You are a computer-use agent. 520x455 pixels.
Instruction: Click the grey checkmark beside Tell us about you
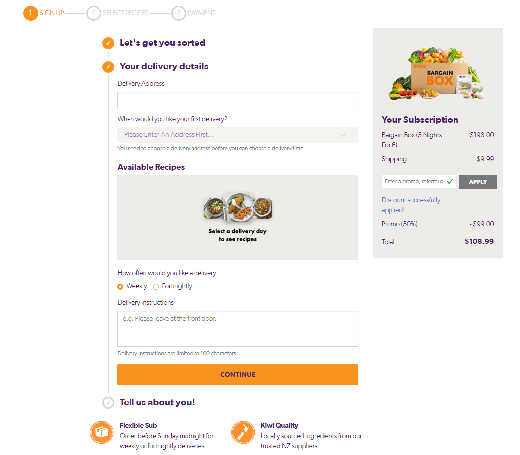108,402
